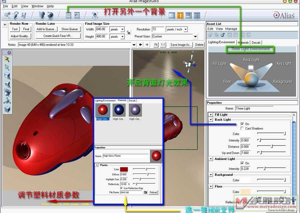Collapse the Background section
The height and width of the screenshot is (213, 300).
pos(211,175)
